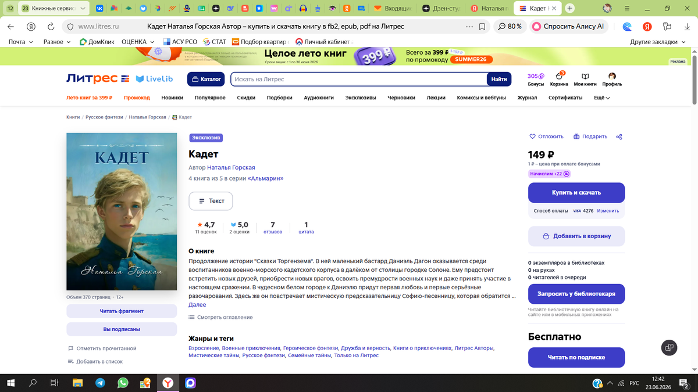Select the Текст format button
This screenshot has width=698, height=392.
coord(211,201)
